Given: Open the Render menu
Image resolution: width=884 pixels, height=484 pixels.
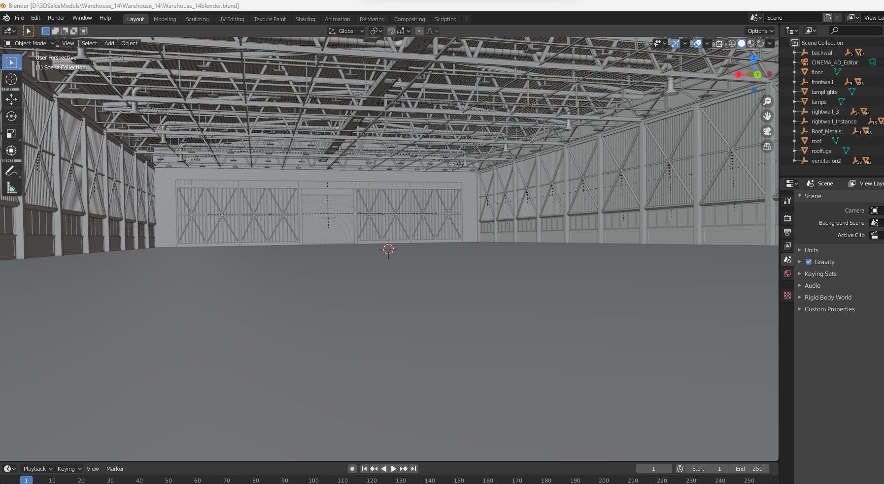Looking at the screenshot, I should click(x=56, y=18).
